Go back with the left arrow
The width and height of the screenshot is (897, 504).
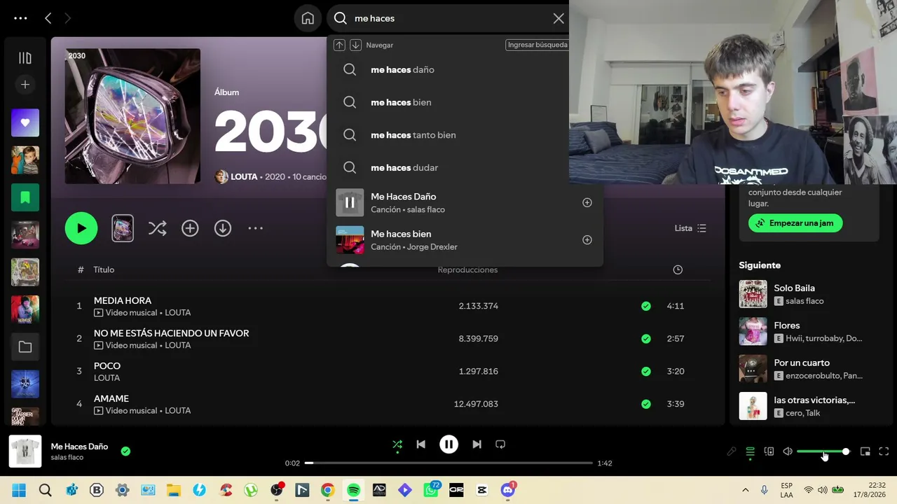click(48, 18)
